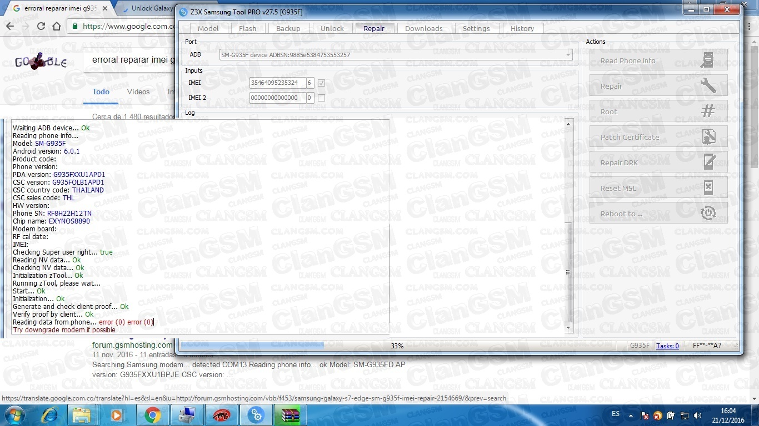Open Windows Media Player from the taskbar
This screenshot has width=759, height=426.
pyautogui.click(x=116, y=414)
